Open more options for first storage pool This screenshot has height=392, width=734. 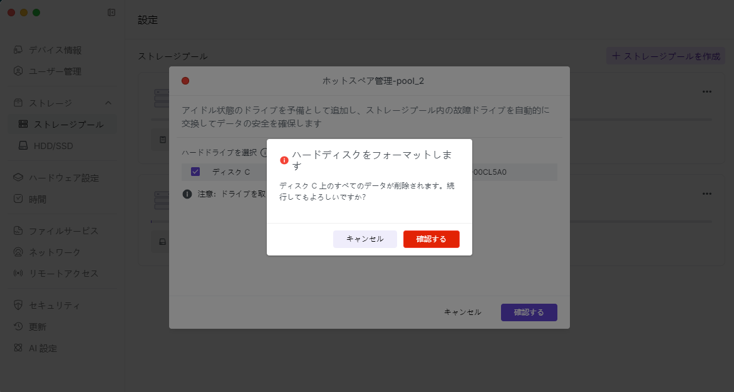tap(706, 91)
